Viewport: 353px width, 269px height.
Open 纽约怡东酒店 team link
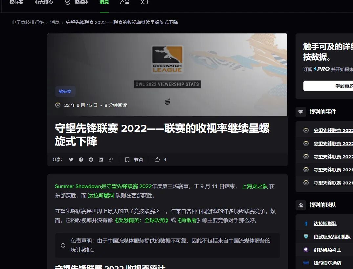tap(327, 263)
